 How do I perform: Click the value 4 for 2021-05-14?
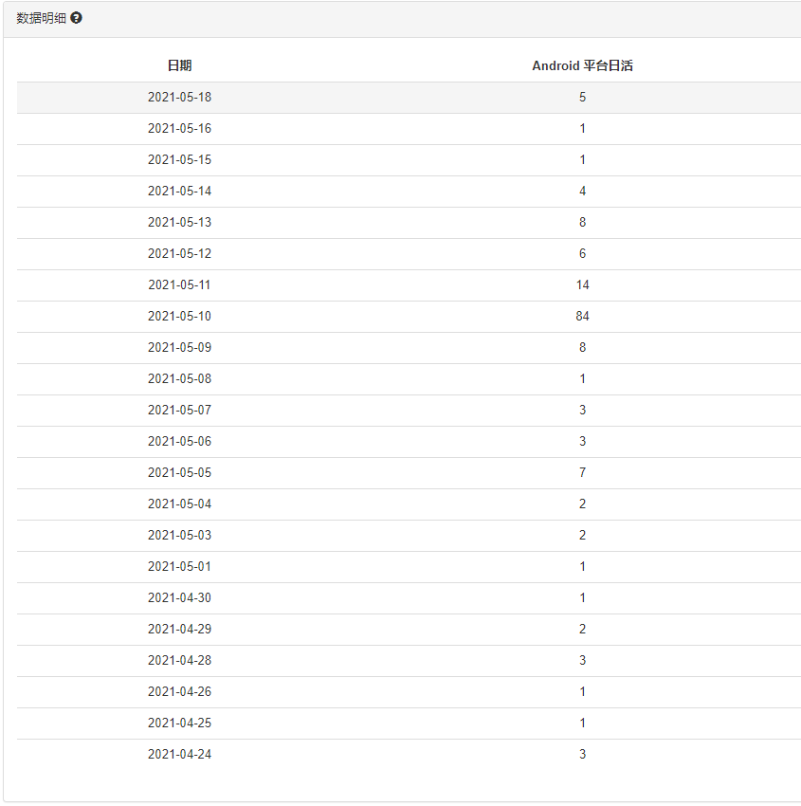582,192
